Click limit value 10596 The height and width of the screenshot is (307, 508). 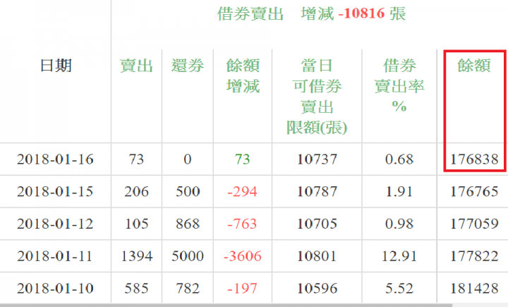[317, 288]
